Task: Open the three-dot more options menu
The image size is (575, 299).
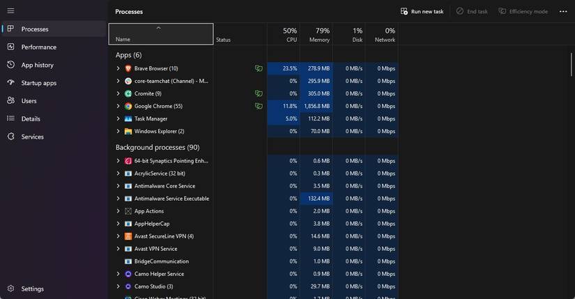Action: [563, 11]
